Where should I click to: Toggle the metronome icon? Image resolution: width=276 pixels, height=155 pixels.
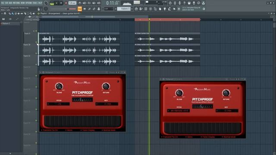click(x=80, y=3)
